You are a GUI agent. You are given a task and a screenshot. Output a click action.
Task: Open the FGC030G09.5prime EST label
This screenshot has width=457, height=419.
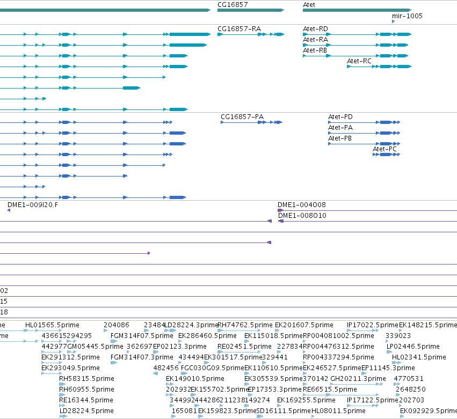[x=213, y=368]
